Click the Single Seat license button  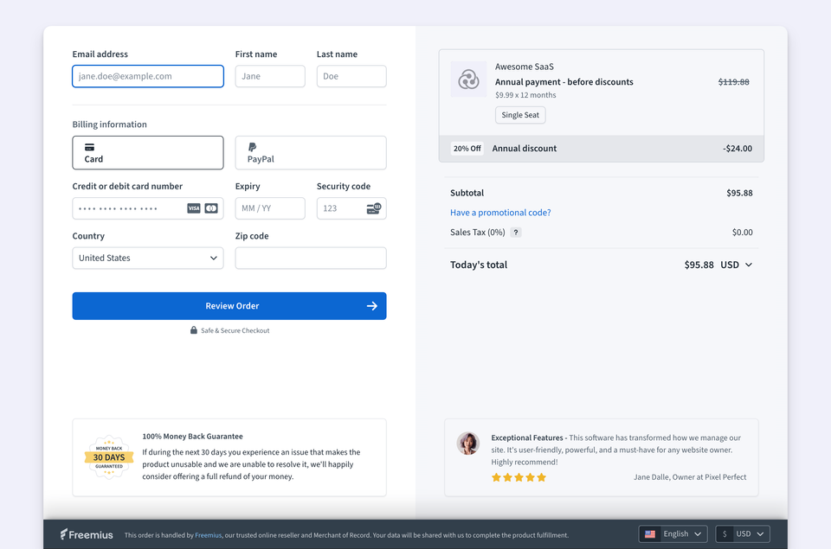pyautogui.click(x=520, y=115)
